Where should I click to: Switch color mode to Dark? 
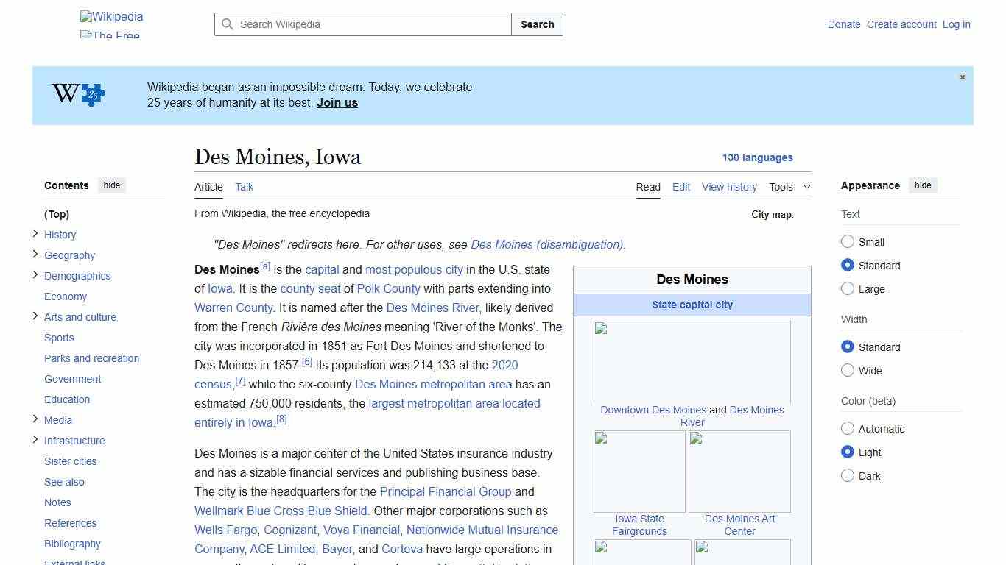[x=848, y=476]
